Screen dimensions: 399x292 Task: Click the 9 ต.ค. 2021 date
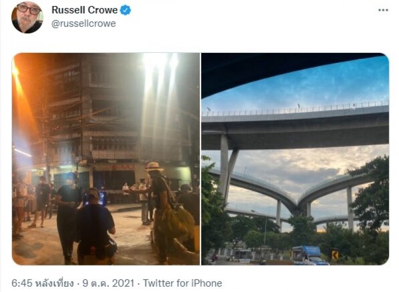click(x=108, y=283)
